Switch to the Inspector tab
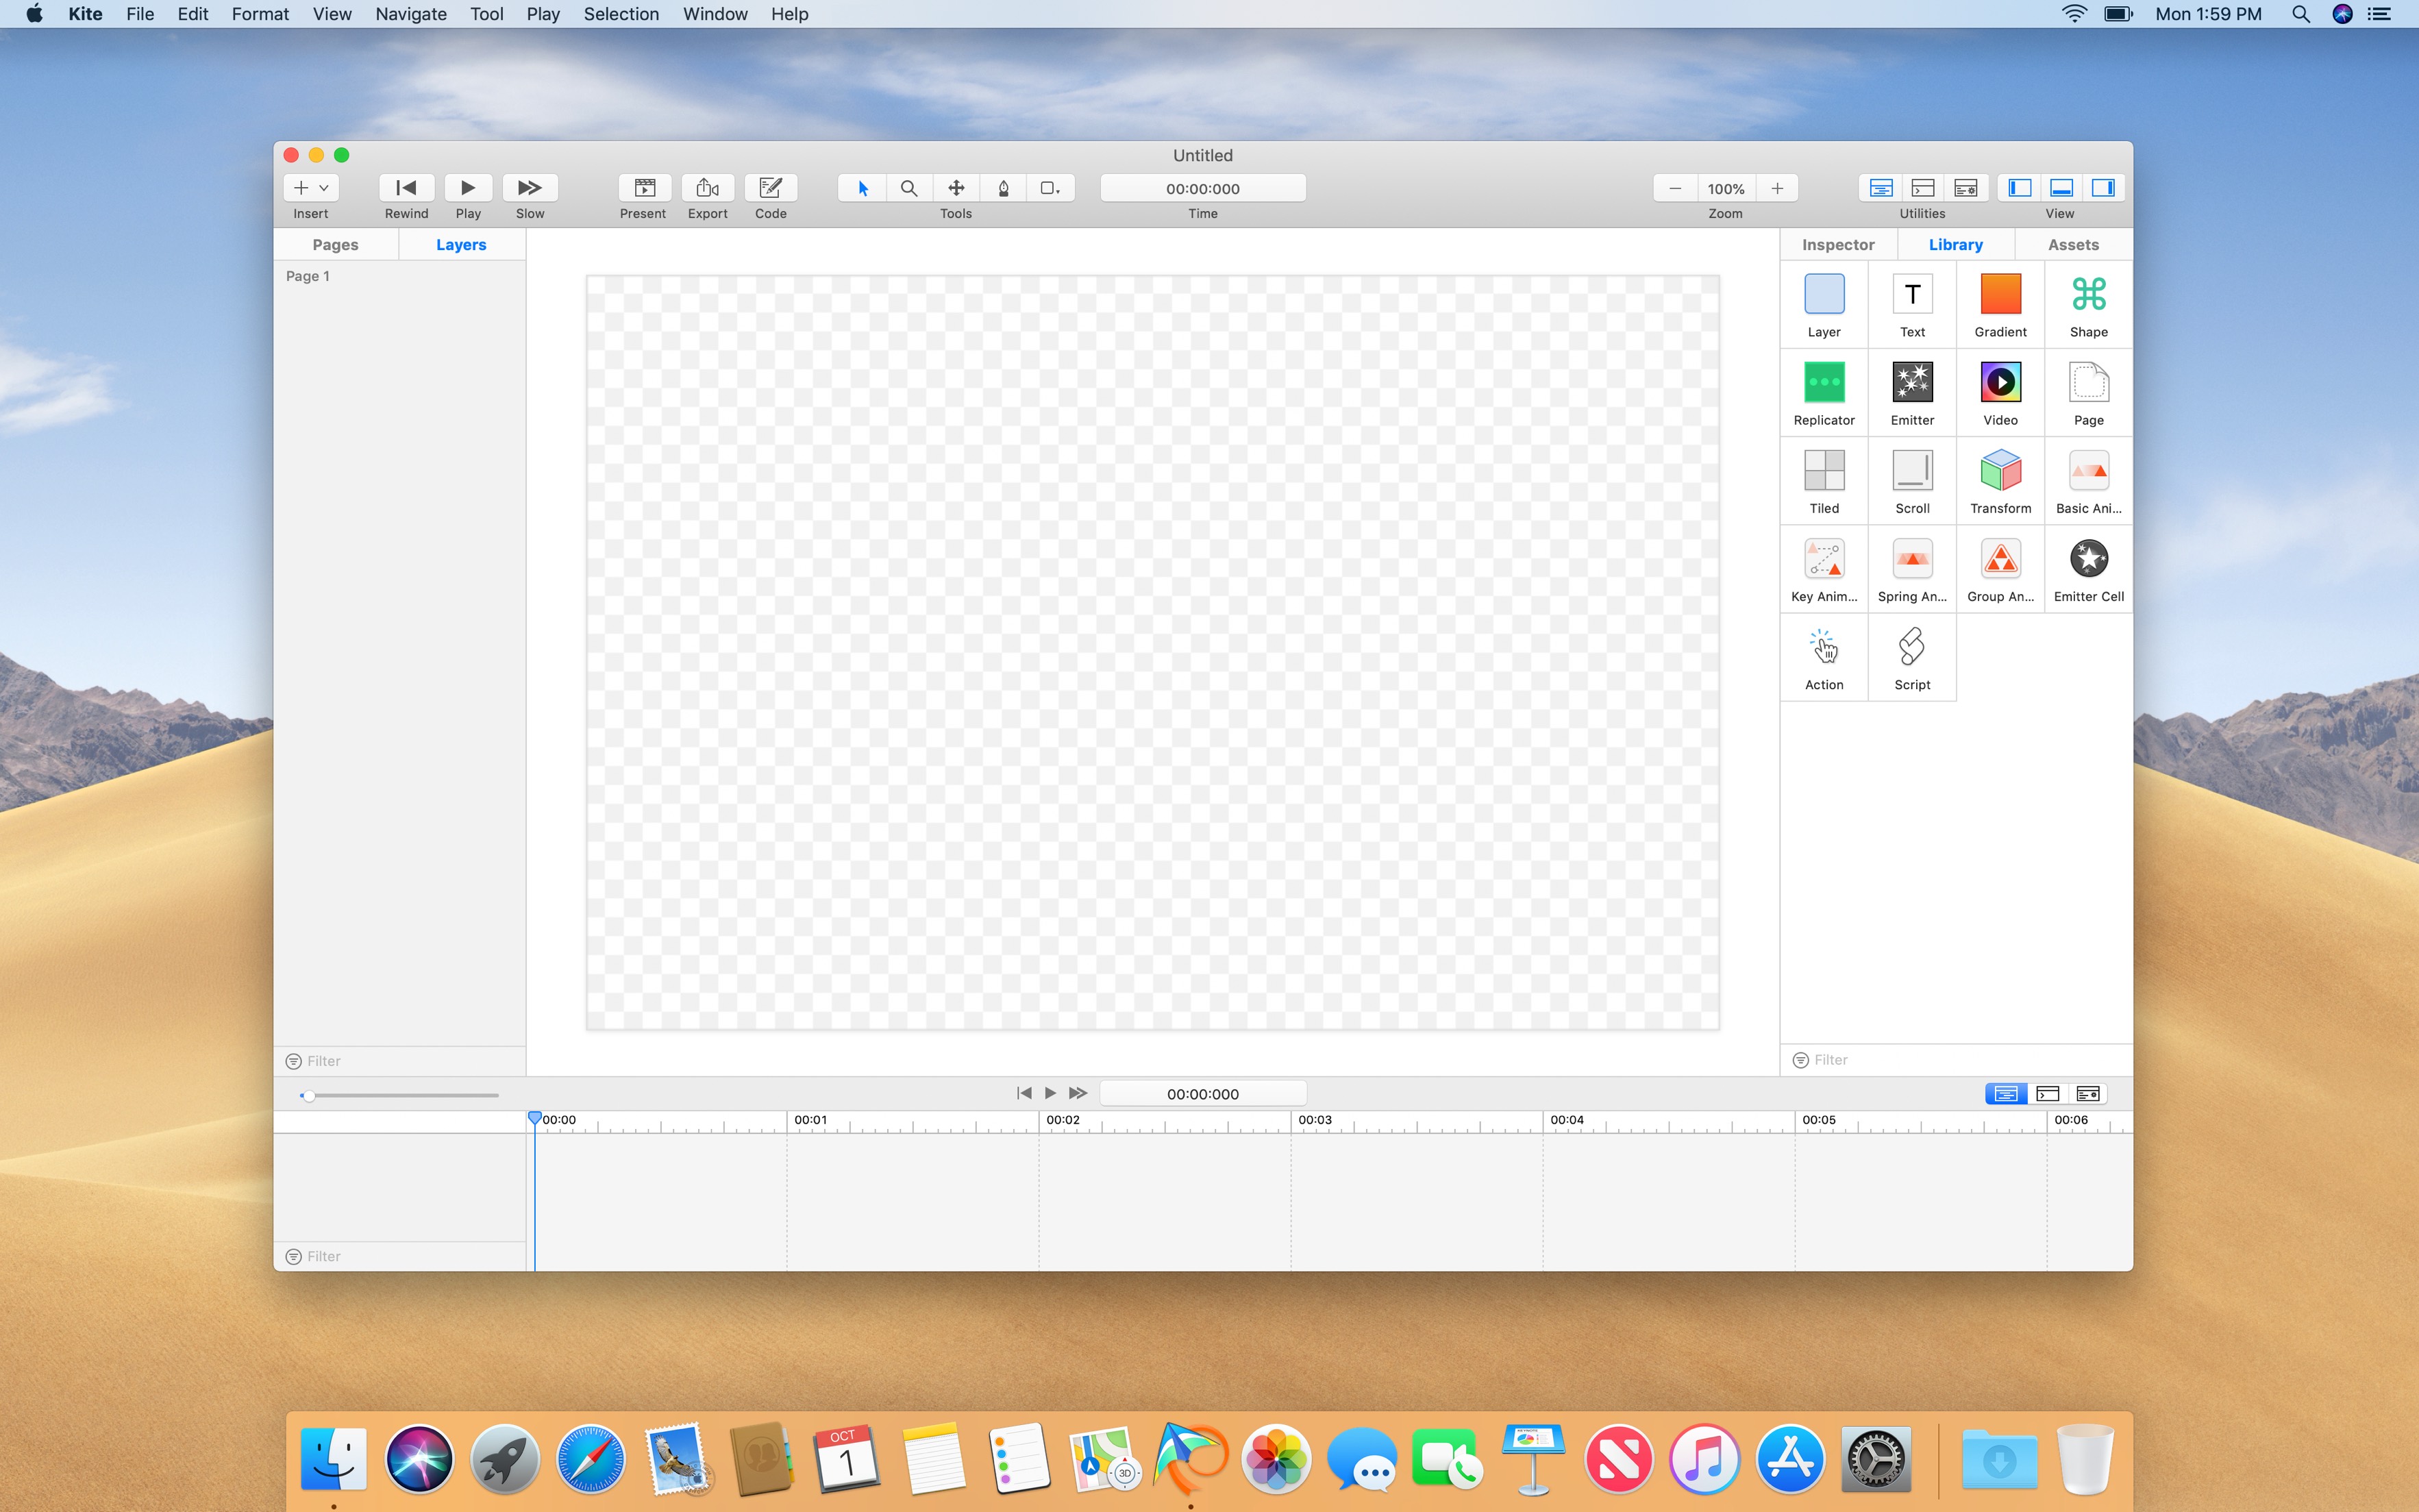Screen dimensions: 2419x1512 point(1838,245)
